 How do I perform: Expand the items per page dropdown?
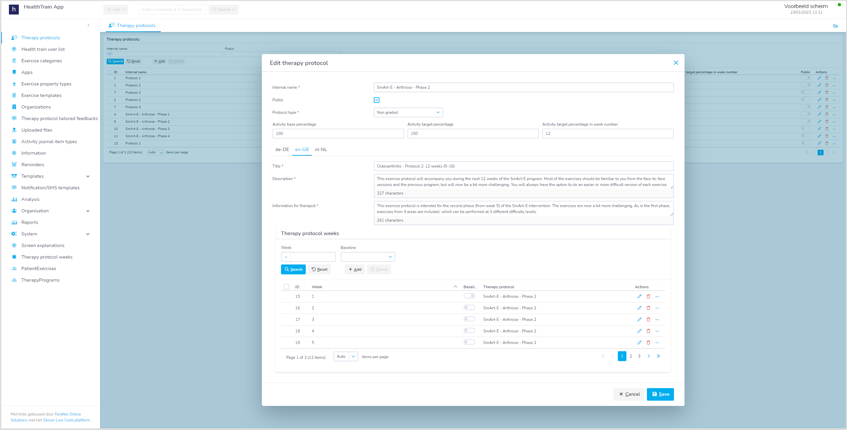(353, 356)
